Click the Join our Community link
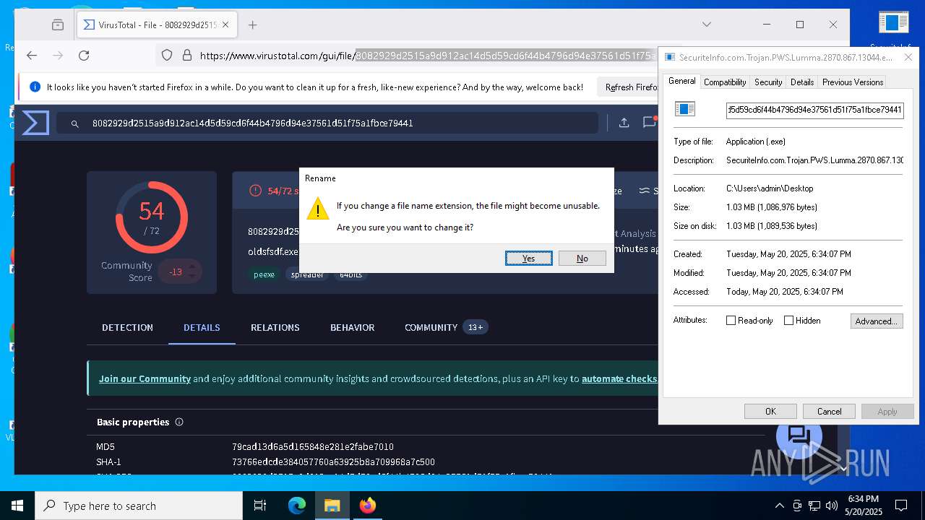The width and height of the screenshot is (925, 520). (x=145, y=378)
